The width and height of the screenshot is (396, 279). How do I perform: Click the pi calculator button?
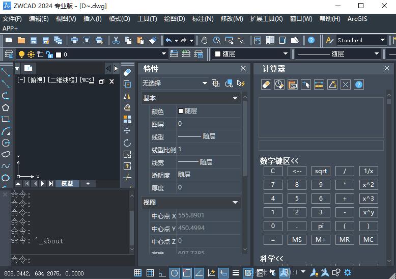pos(321,226)
